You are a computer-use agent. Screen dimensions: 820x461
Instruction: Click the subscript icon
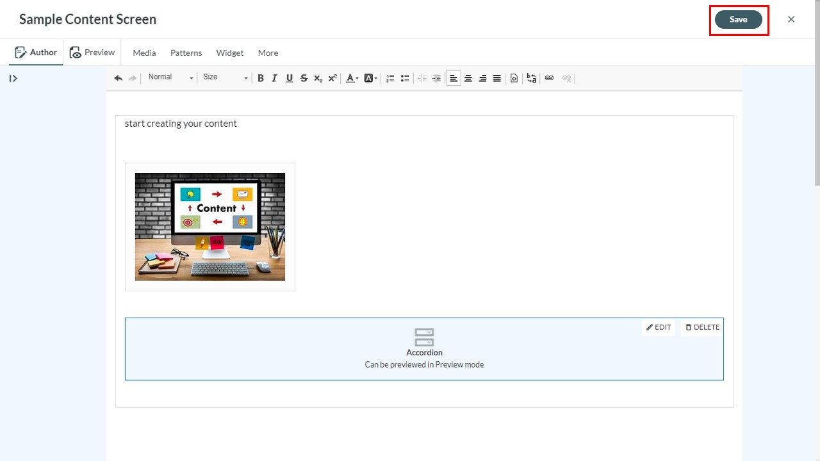point(318,78)
